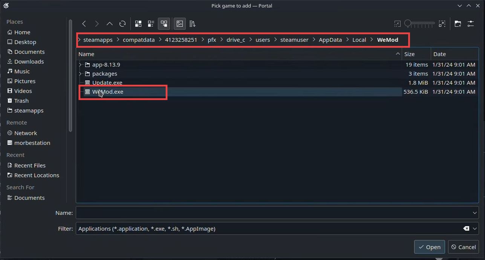Switch to compact view mode
This screenshot has width=485, height=260.
[151, 24]
